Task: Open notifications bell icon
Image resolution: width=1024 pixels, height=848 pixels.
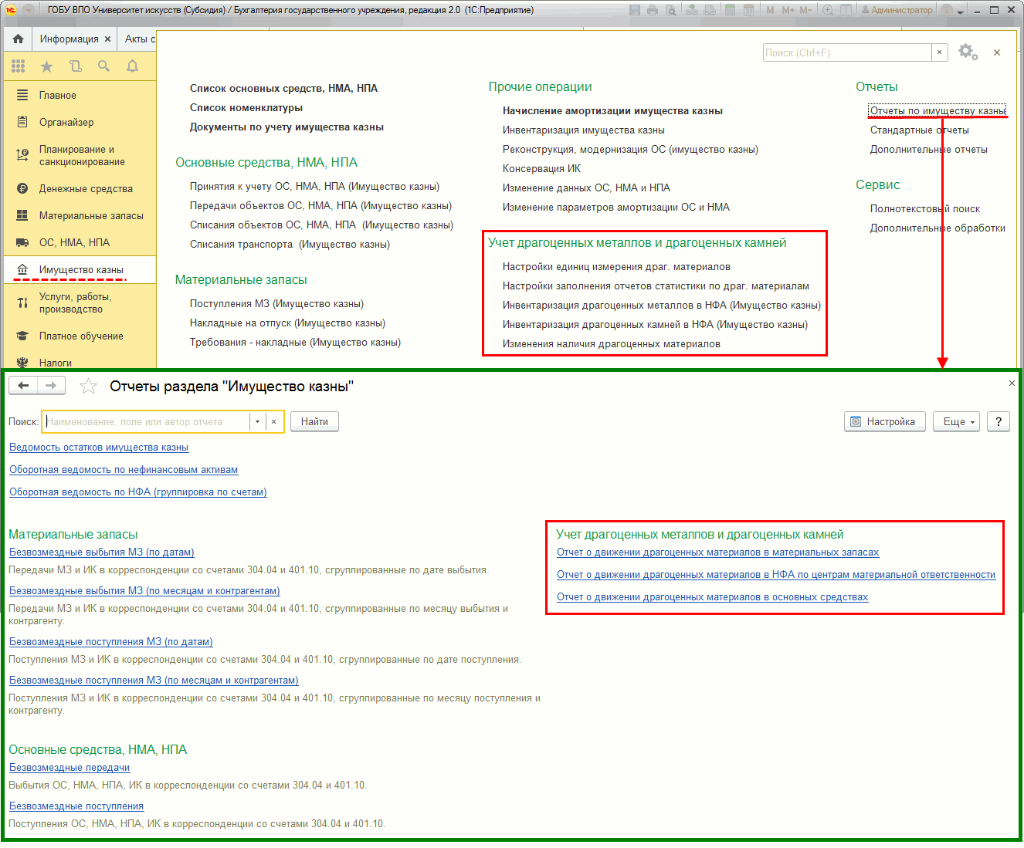Action: click(132, 66)
